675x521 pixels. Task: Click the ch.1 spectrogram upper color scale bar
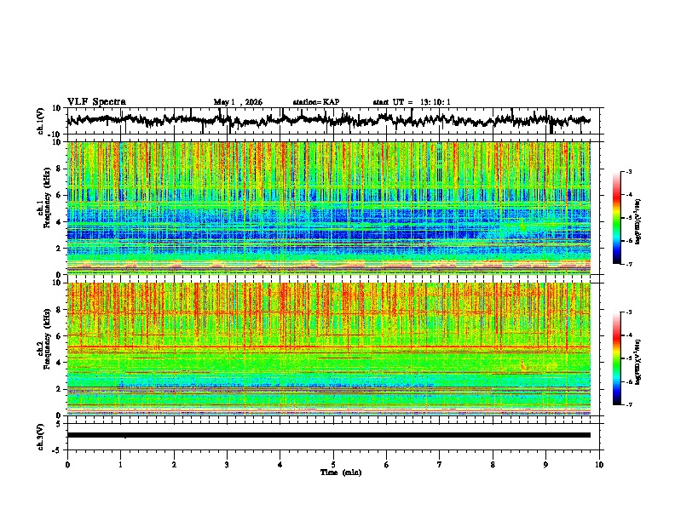click(616, 218)
